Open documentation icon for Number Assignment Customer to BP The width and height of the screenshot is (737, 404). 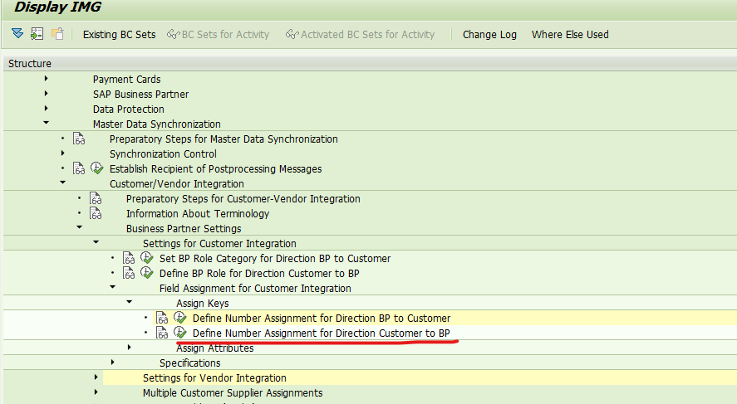click(x=162, y=333)
